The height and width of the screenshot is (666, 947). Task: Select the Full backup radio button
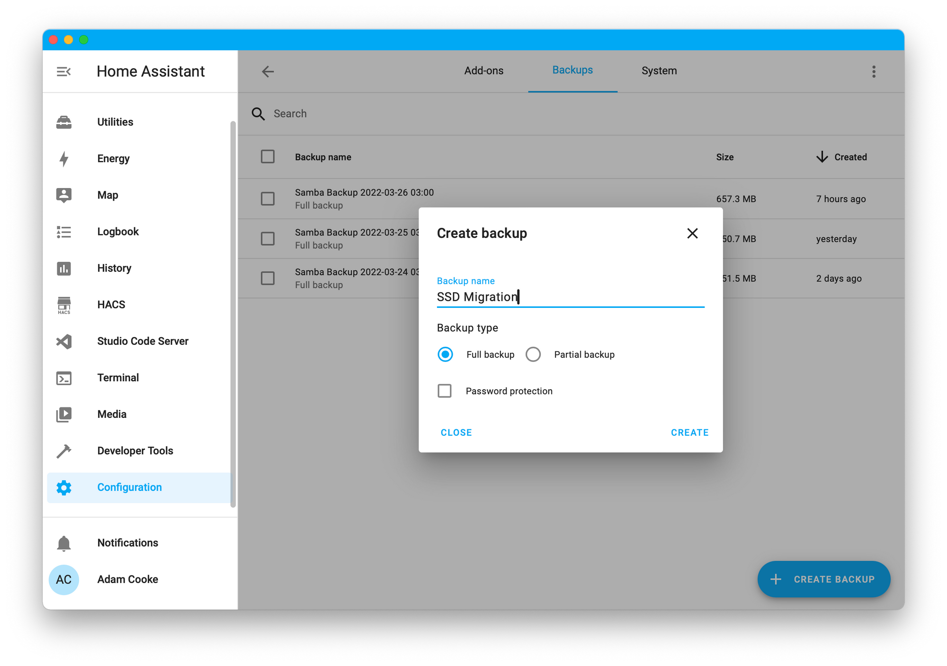[x=445, y=354]
